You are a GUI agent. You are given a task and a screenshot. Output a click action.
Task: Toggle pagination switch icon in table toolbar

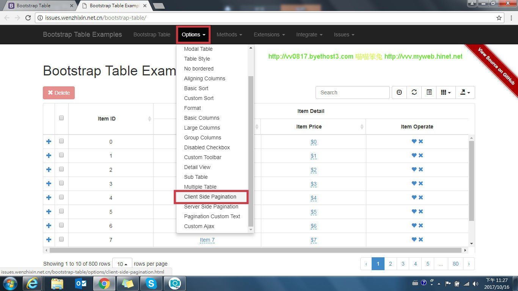coord(399,92)
